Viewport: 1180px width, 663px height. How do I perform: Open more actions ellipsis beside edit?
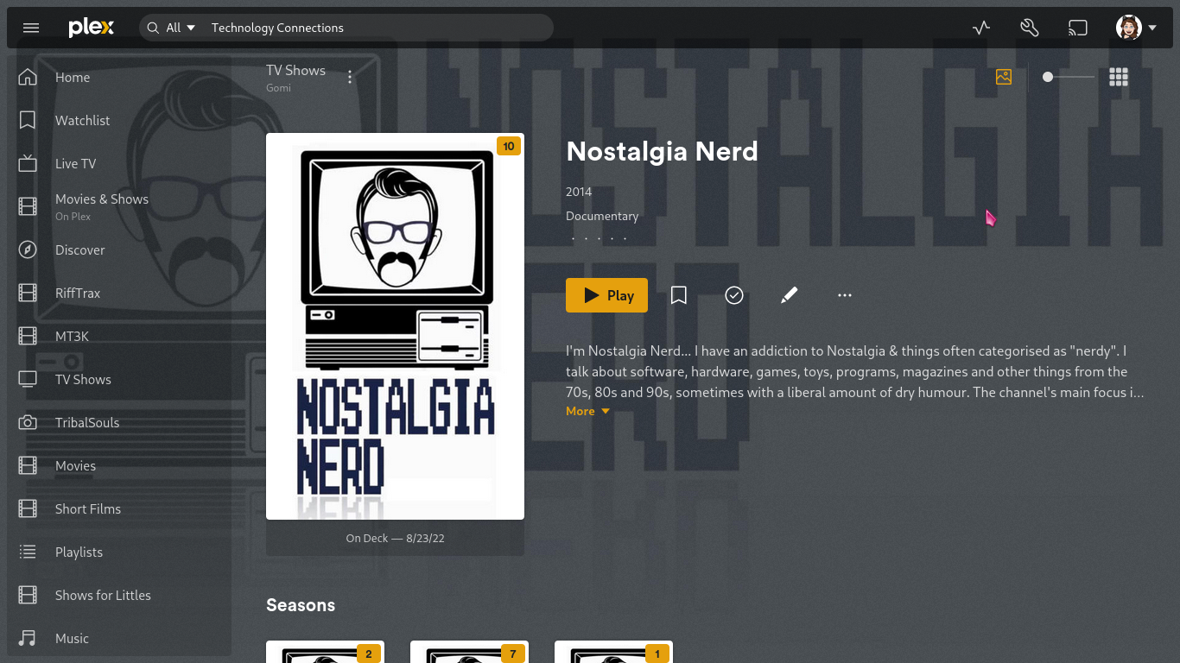point(845,295)
